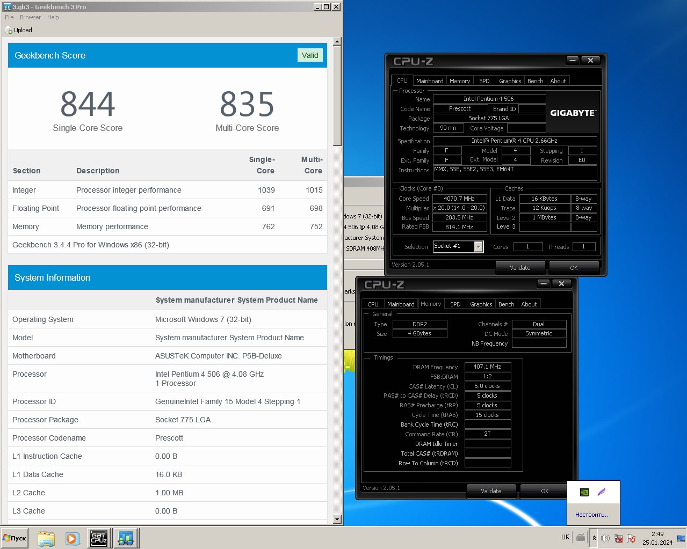Click the DRAM Frequency 407.1 MHz value
Screen dimensions: 687x549
(x=487, y=367)
